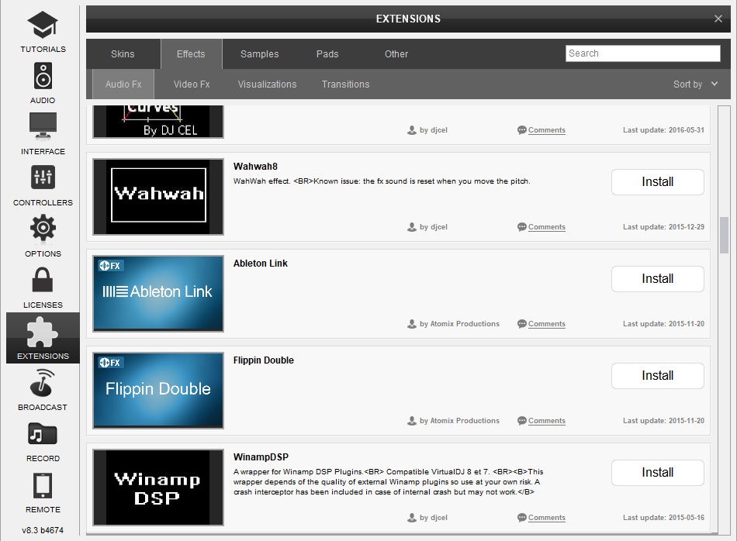Open Comments link for Flippin Double
737x541 pixels.
[547, 420]
